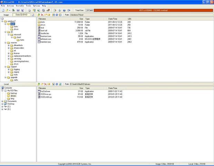Click the blue info icon in toolbar
This screenshot has width=214, height=166.
tap(60, 10)
